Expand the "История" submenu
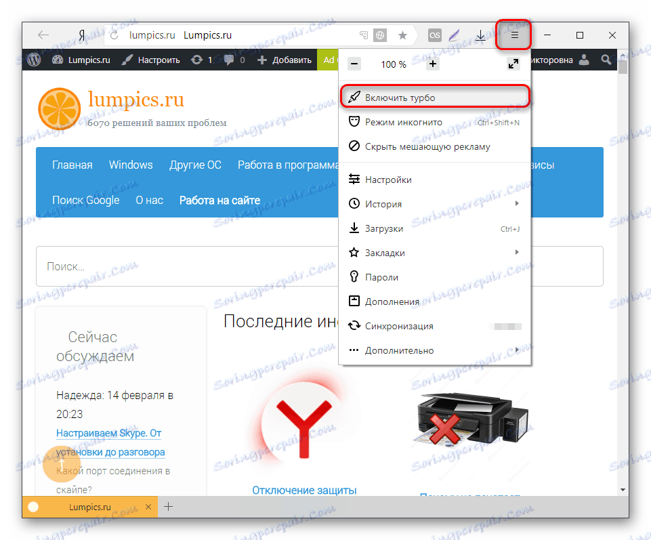 435,204
